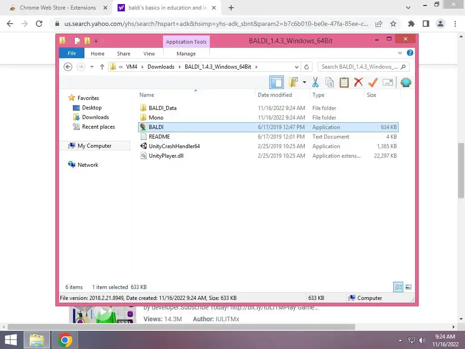465x349 pixels.
Task: Click BALDI_1.4.3_Windows_64Bit breadcrumb segment
Action: coord(218,67)
